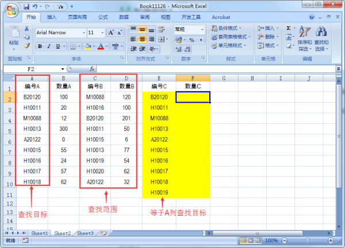
Task: Toggle Underline formatting
Action: pyautogui.click(x=57, y=46)
